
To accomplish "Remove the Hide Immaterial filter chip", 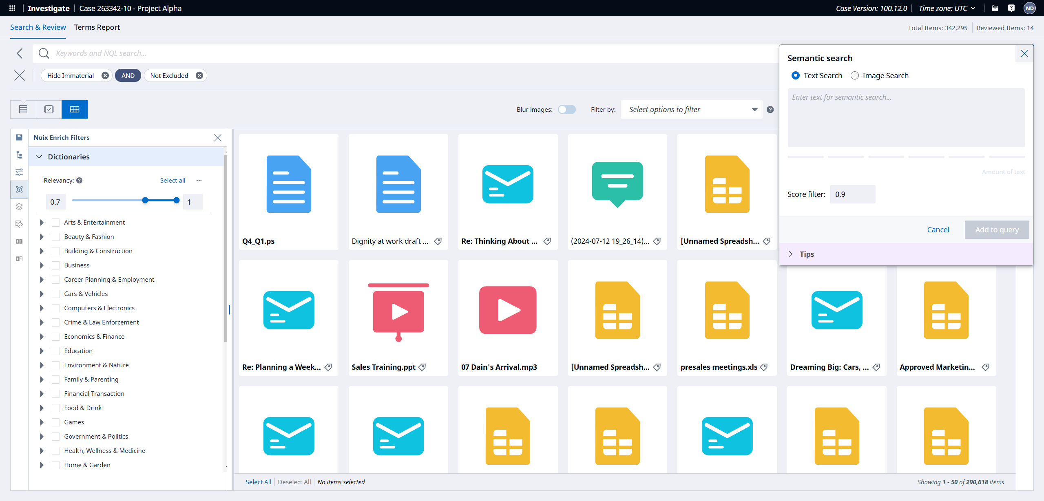I will click(x=105, y=75).
